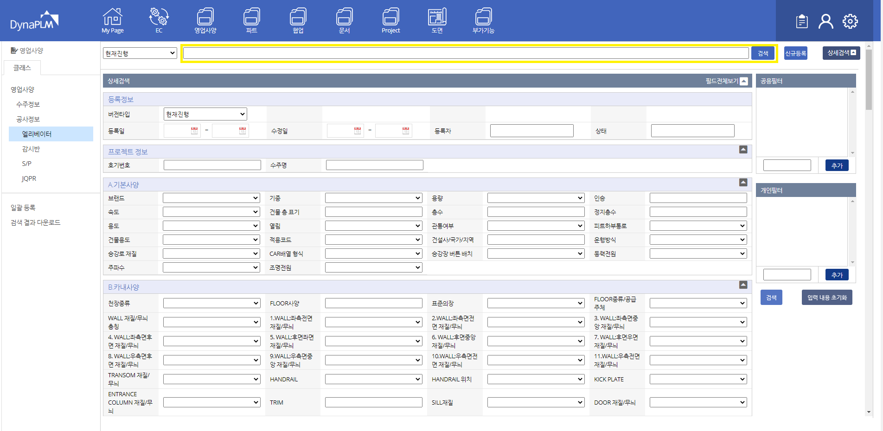Open the 수정일 start date calendar
Screen dimensions: 883x431
pyautogui.click(x=358, y=131)
